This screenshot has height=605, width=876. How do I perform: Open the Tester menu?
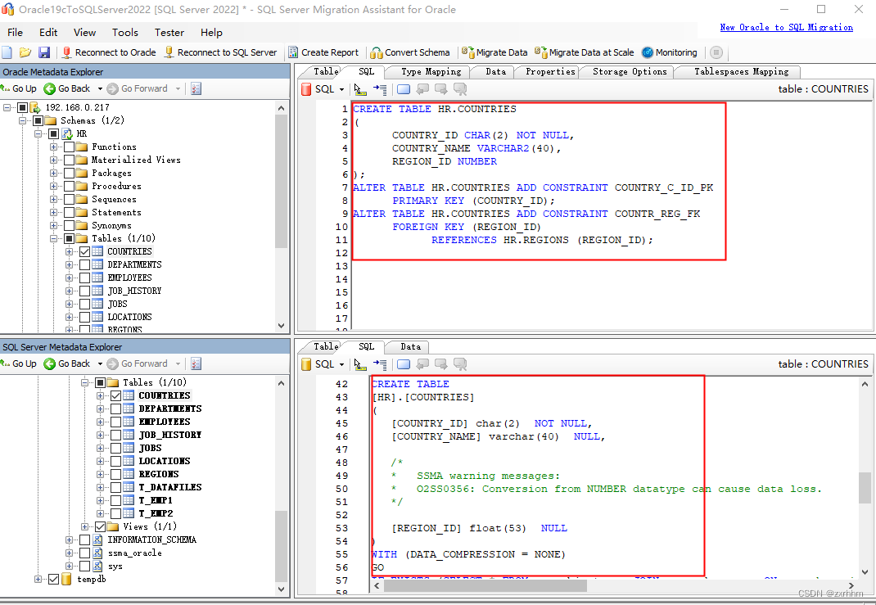[169, 33]
